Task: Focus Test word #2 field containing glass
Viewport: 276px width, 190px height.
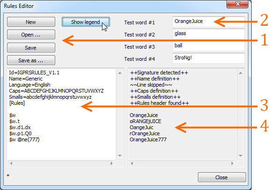Action: 209,34
